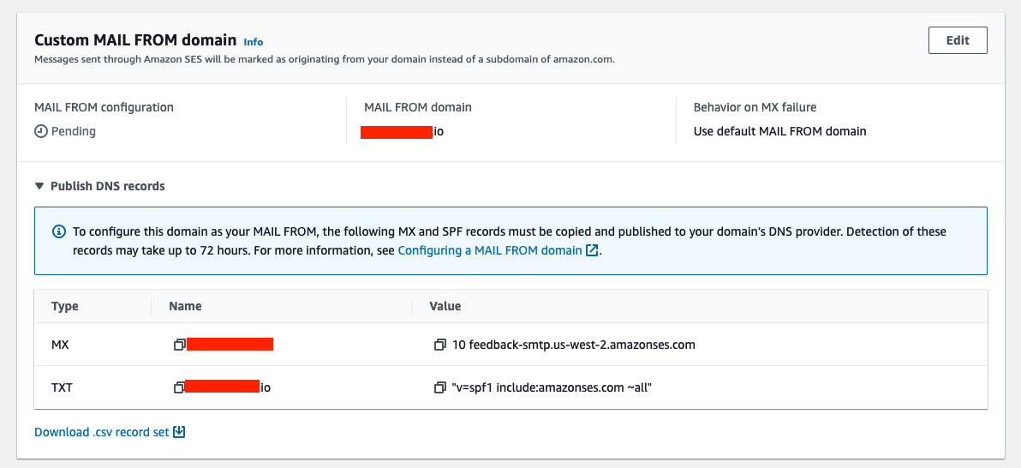The height and width of the screenshot is (468, 1021).
Task: Click the info circle icon in the blue alert
Action: [x=59, y=231]
